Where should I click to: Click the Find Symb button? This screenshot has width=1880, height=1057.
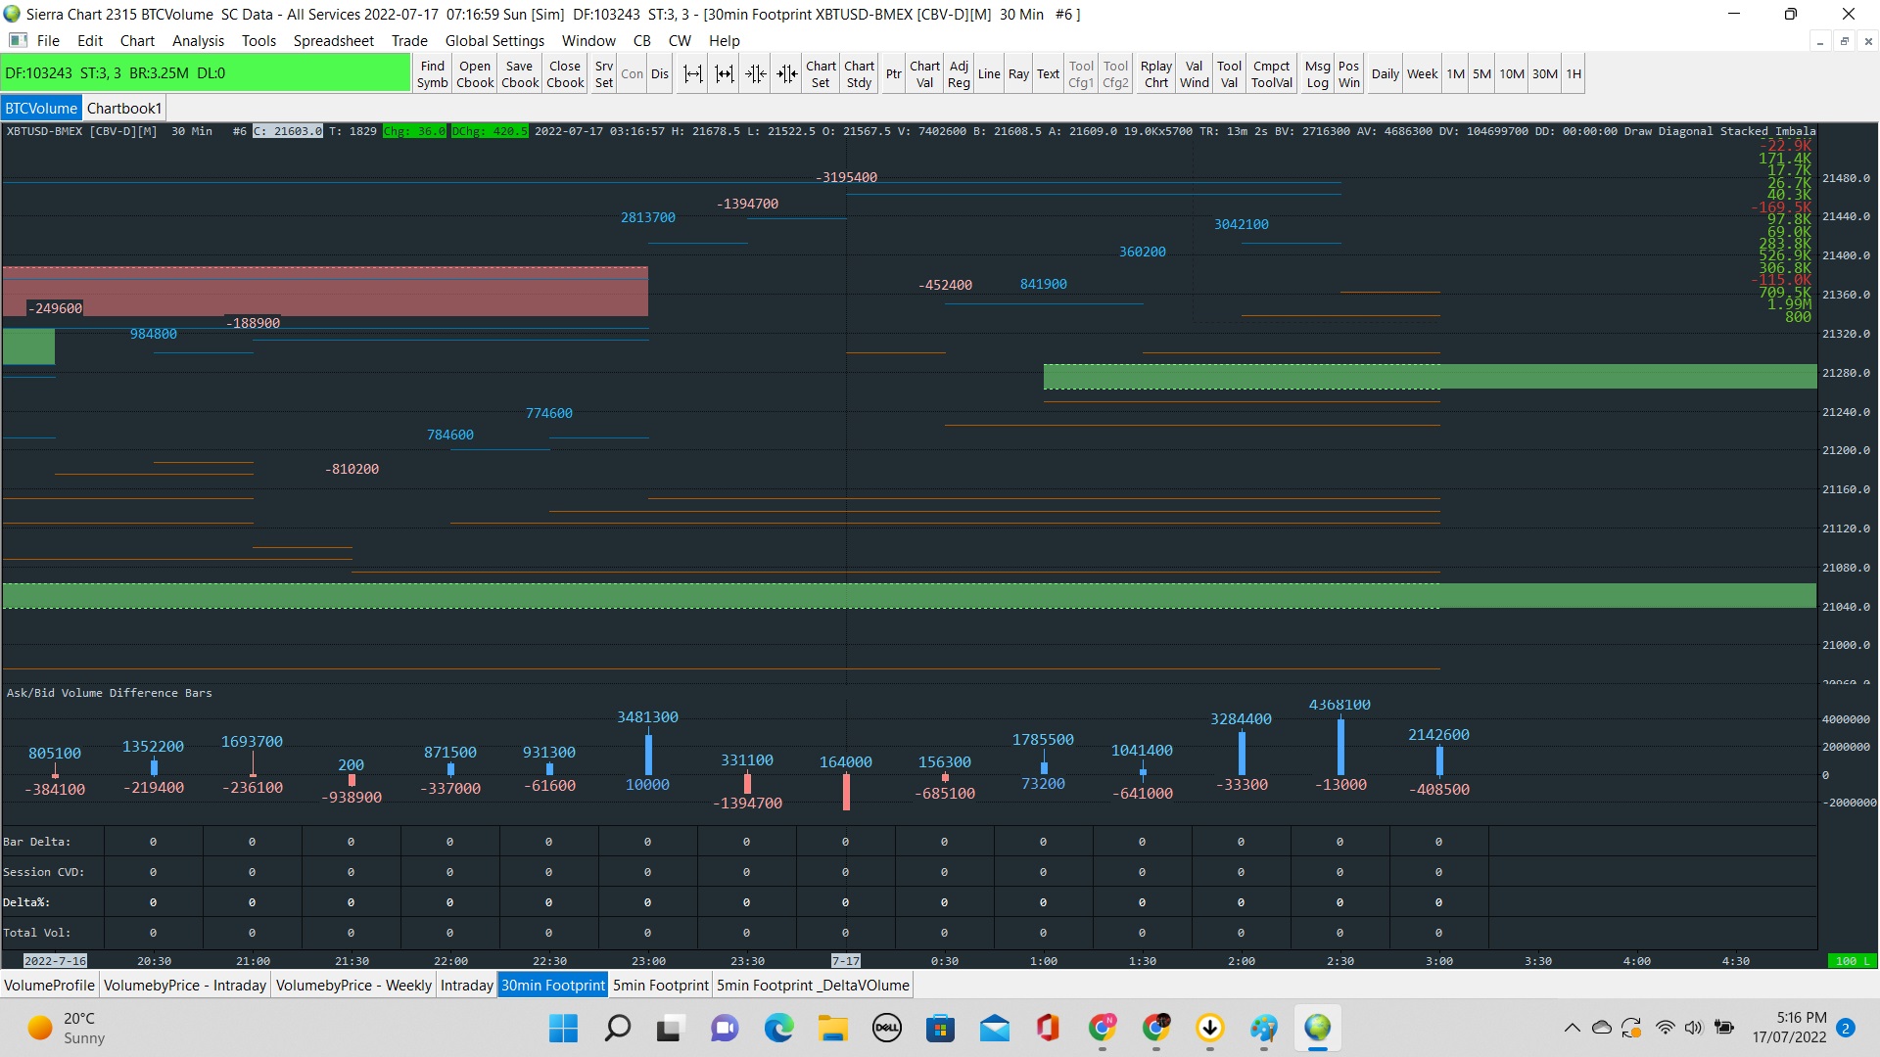point(432,74)
